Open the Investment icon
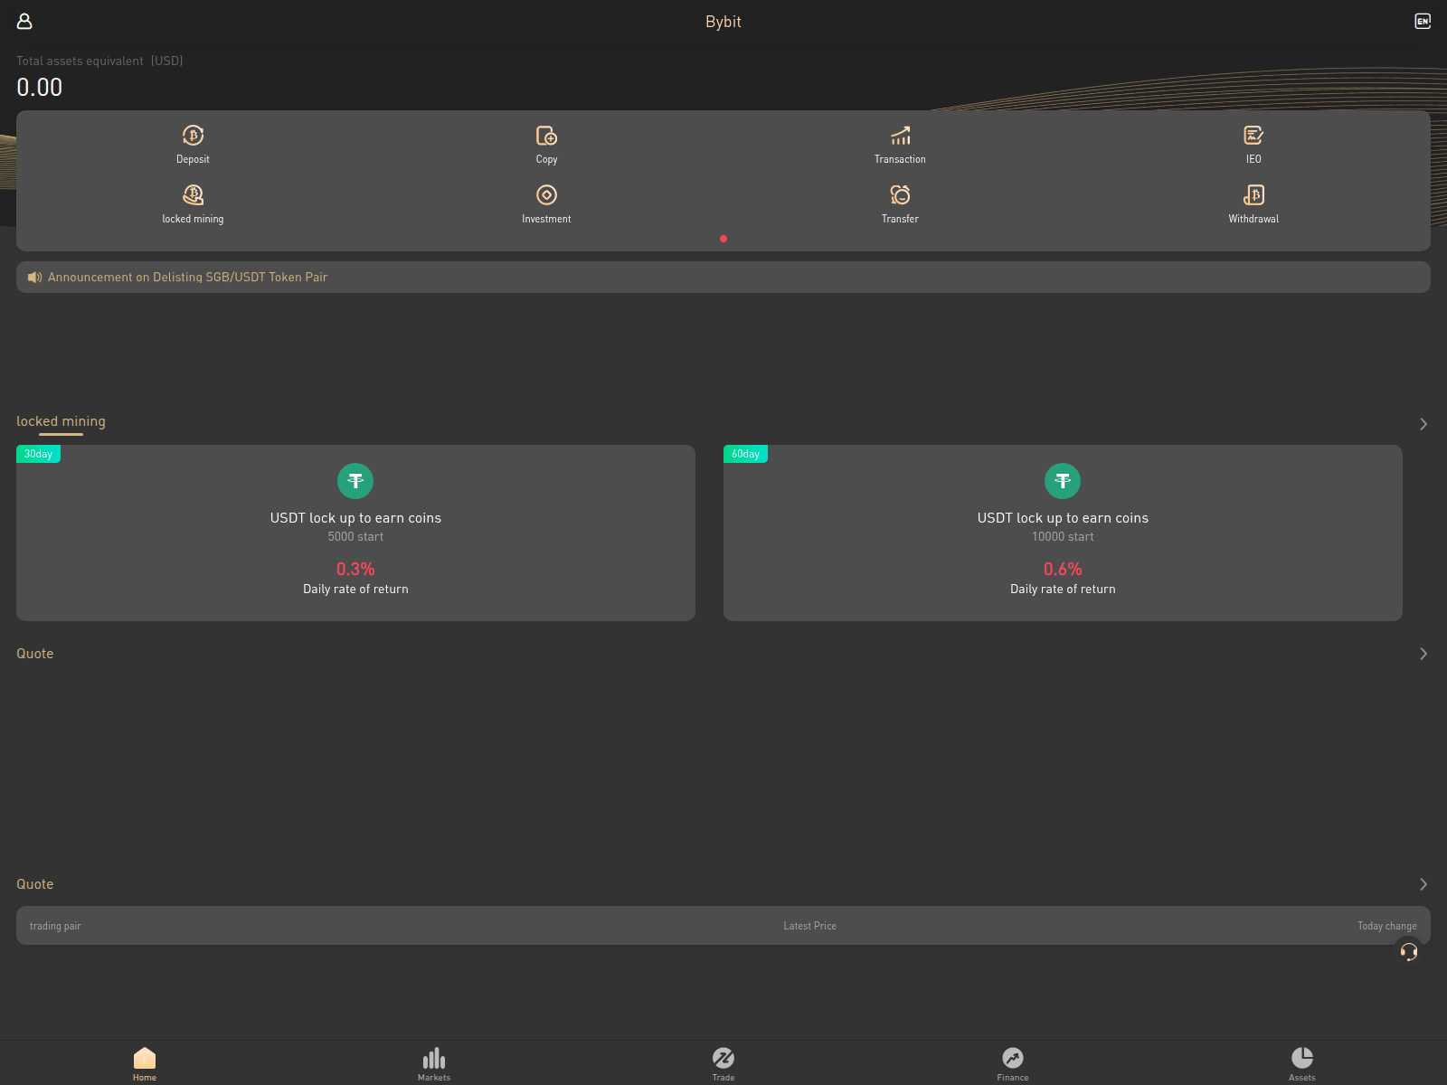1447x1085 pixels. (x=546, y=195)
